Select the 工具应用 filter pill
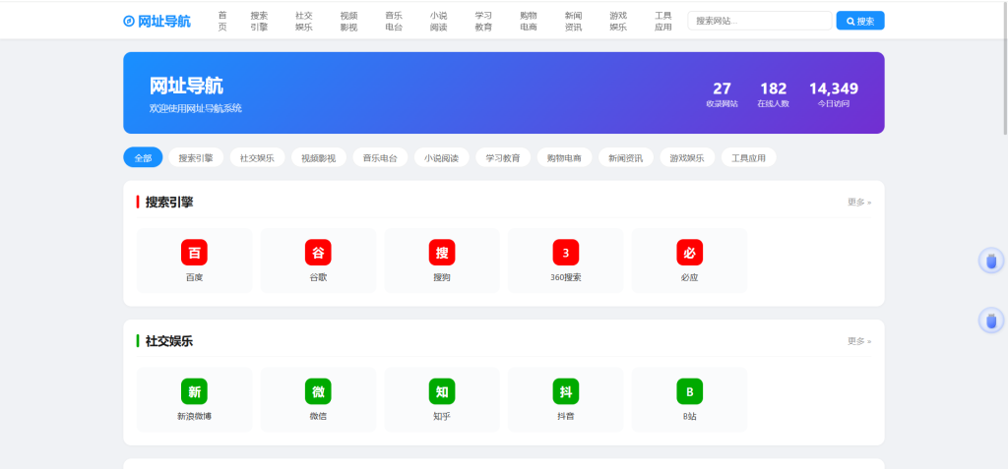 (748, 157)
